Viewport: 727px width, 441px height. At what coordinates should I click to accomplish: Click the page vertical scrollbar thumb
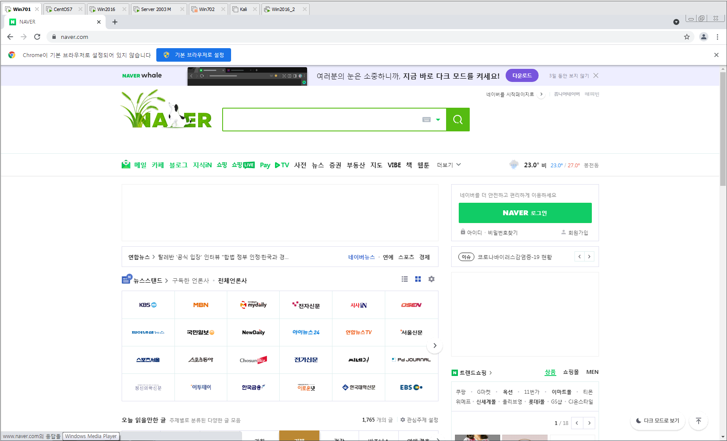723,129
